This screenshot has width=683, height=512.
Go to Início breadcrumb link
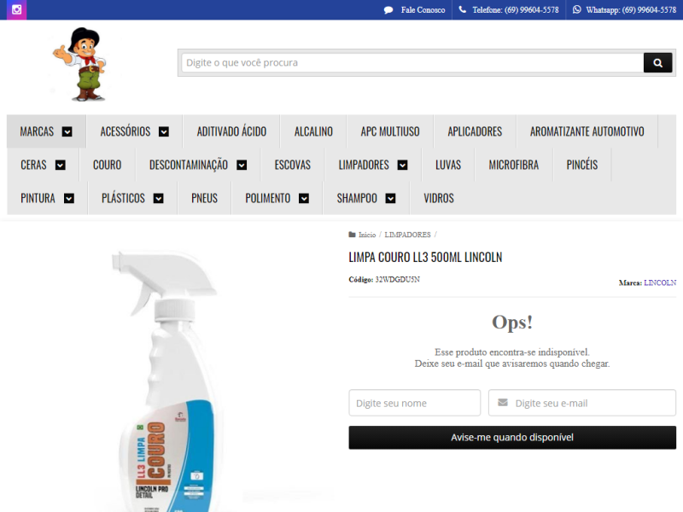[x=367, y=235]
